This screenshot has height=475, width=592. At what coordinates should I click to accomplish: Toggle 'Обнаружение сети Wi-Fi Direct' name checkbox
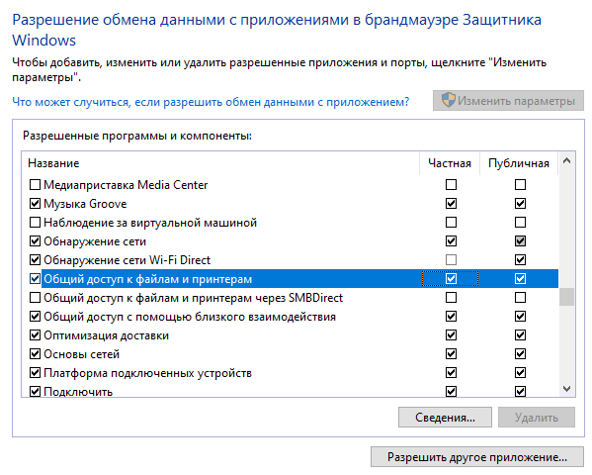point(35,260)
